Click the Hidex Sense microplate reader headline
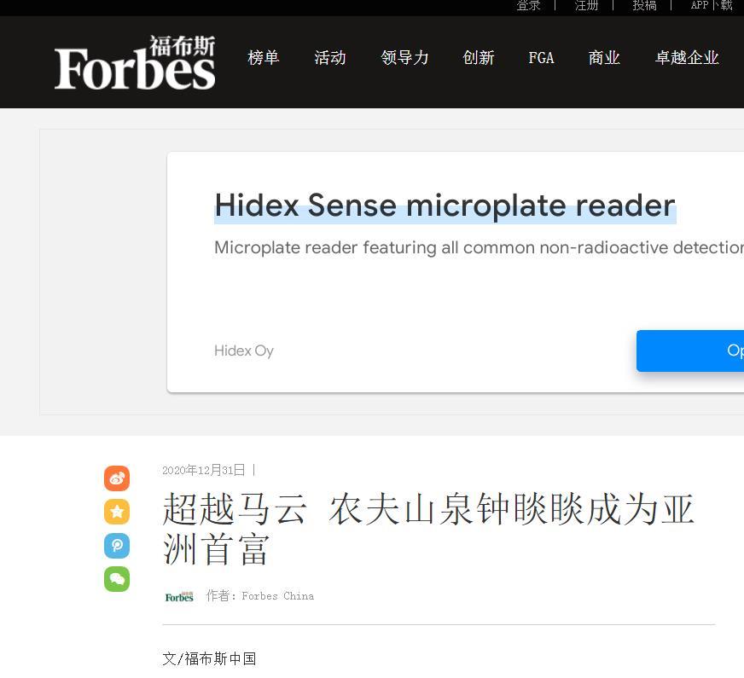This screenshot has width=744, height=678. click(445, 206)
